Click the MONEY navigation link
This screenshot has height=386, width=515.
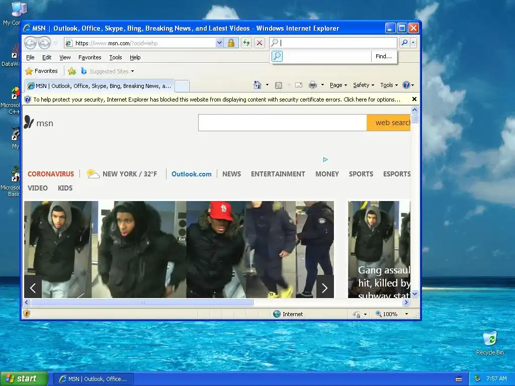[x=327, y=174]
